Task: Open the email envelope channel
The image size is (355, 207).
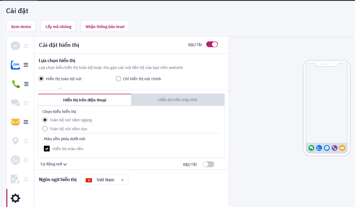Action: click(x=16, y=122)
